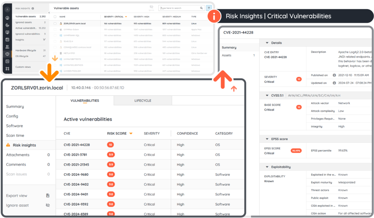
Task: Select the shield Risk Insights icon in dark sidebar
Action: tap(7, 54)
